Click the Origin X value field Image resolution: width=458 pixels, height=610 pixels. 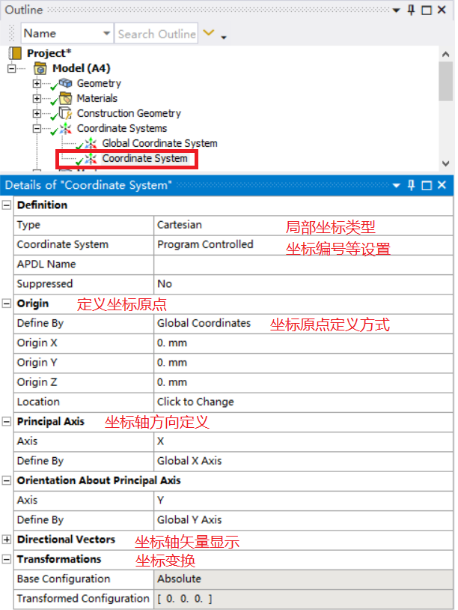click(299, 343)
